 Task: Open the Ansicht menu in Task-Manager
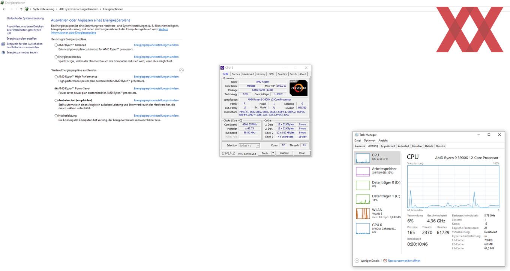(x=383, y=141)
